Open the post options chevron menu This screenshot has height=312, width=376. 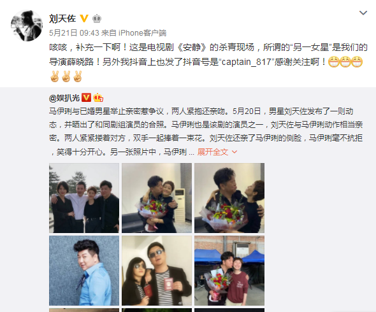coord(363,13)
